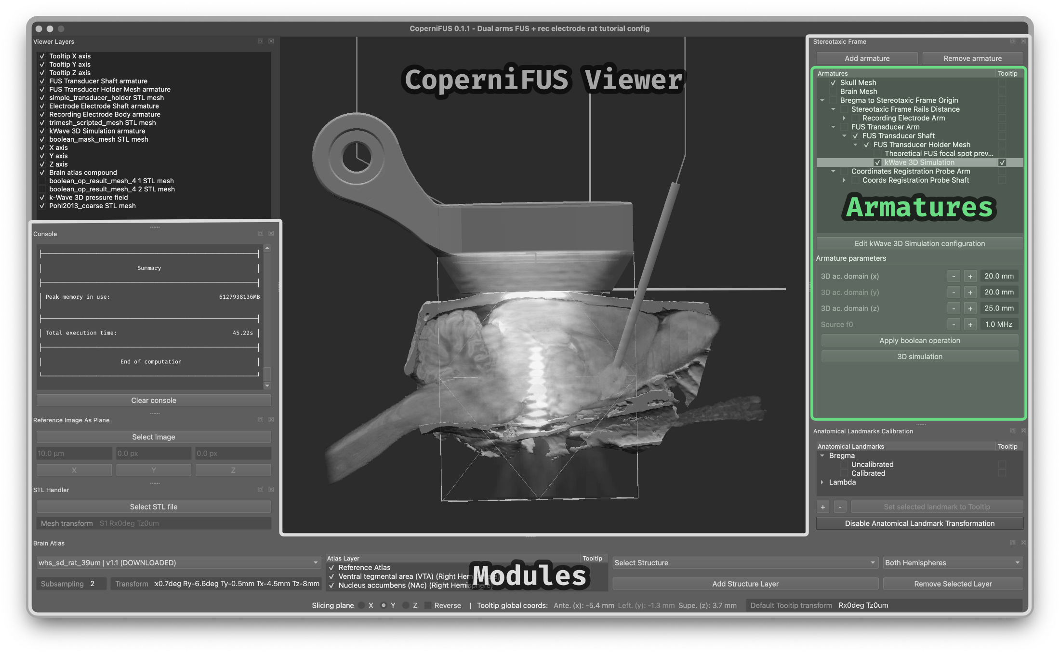Click the Default Tooltip transform field

884,605
